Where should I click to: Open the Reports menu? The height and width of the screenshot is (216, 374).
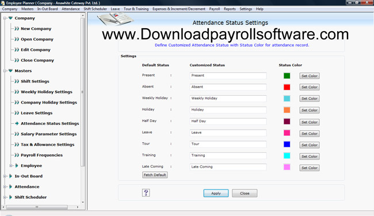click(230, 9)
